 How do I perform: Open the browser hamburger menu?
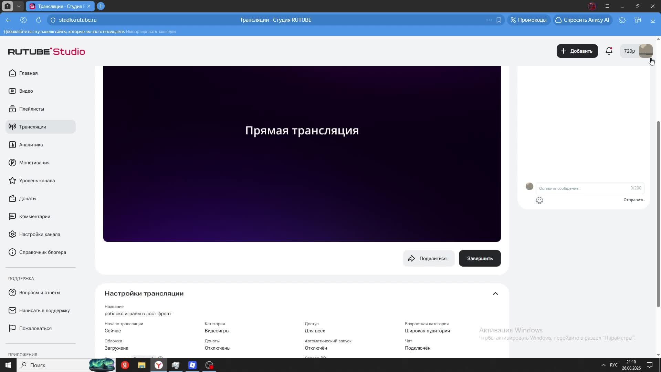click(607, 6)
